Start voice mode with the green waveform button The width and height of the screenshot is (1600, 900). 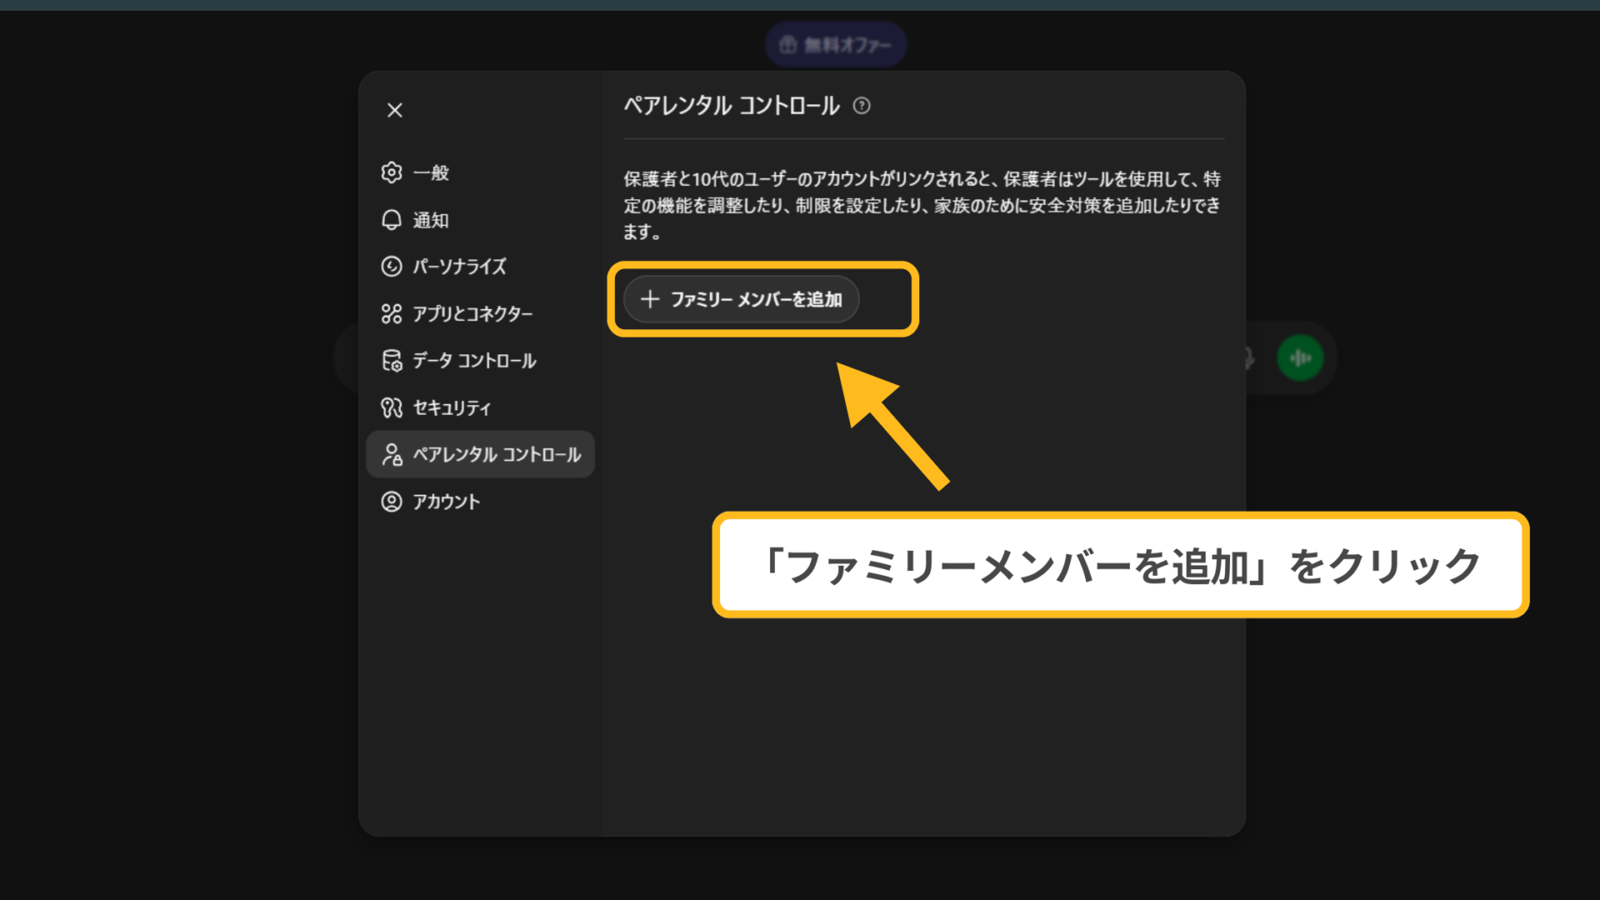1301,357
